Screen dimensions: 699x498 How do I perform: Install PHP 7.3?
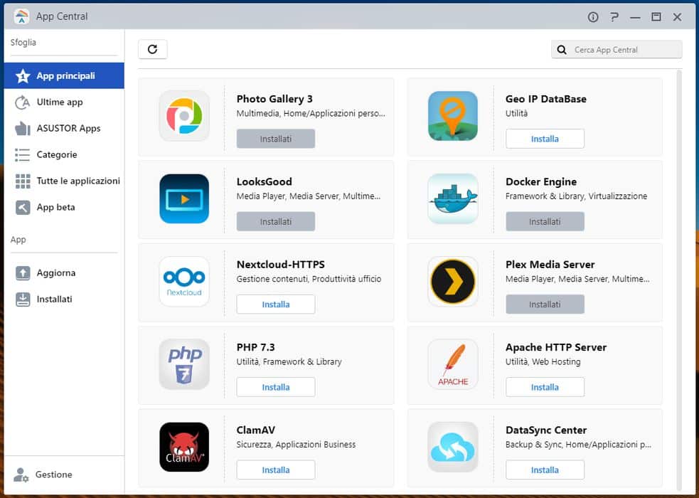[x=275, y=388]
